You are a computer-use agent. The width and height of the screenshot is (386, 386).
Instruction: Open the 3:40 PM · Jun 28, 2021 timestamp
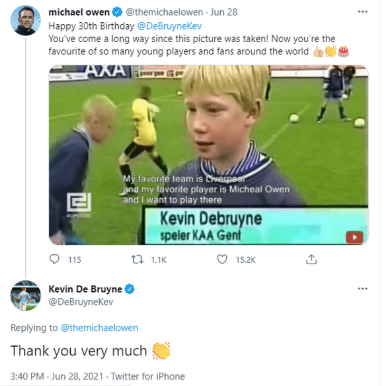pos(56,377)
